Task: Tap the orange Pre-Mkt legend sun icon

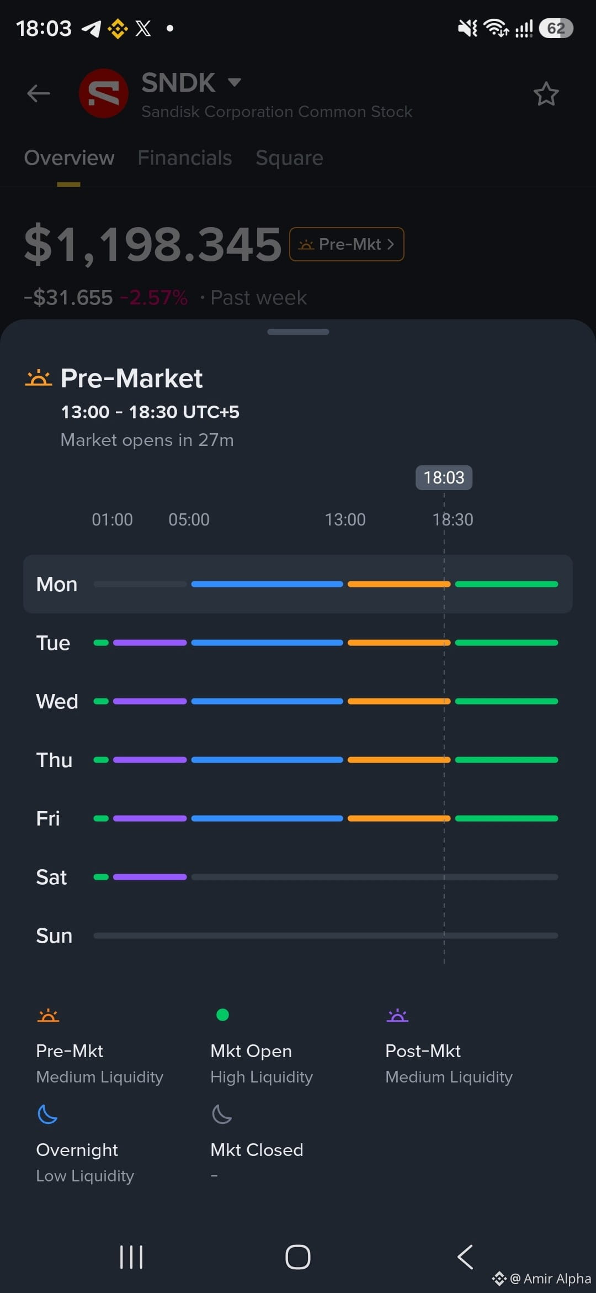Action: (48, 1016)
